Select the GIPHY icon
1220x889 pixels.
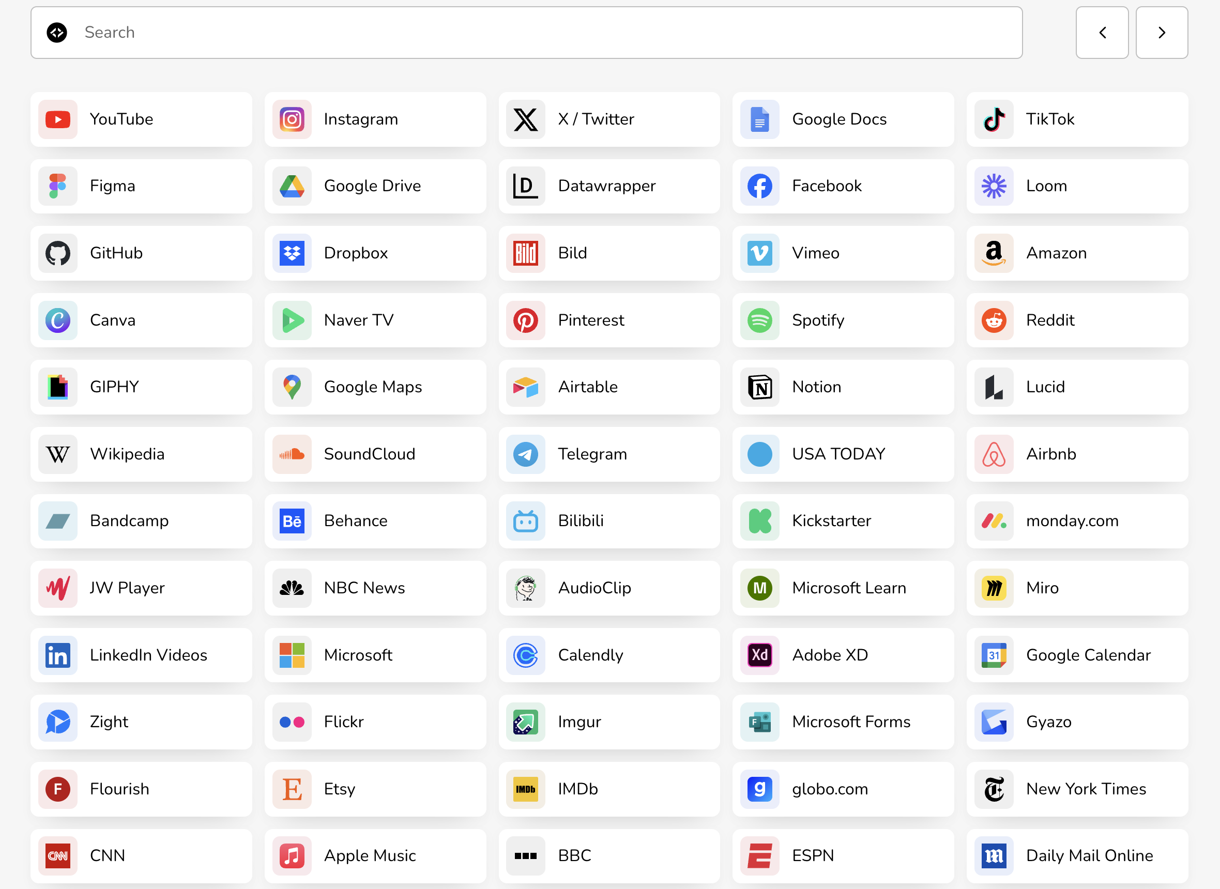click(x=57, y=387)
